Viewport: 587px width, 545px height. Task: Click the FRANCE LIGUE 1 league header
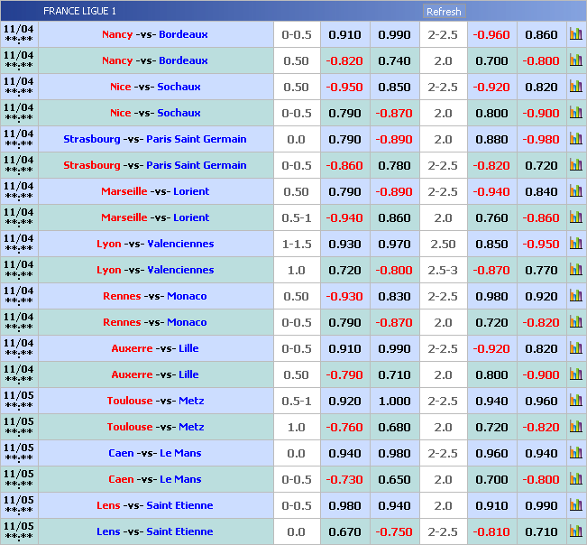tap(79, 12)
